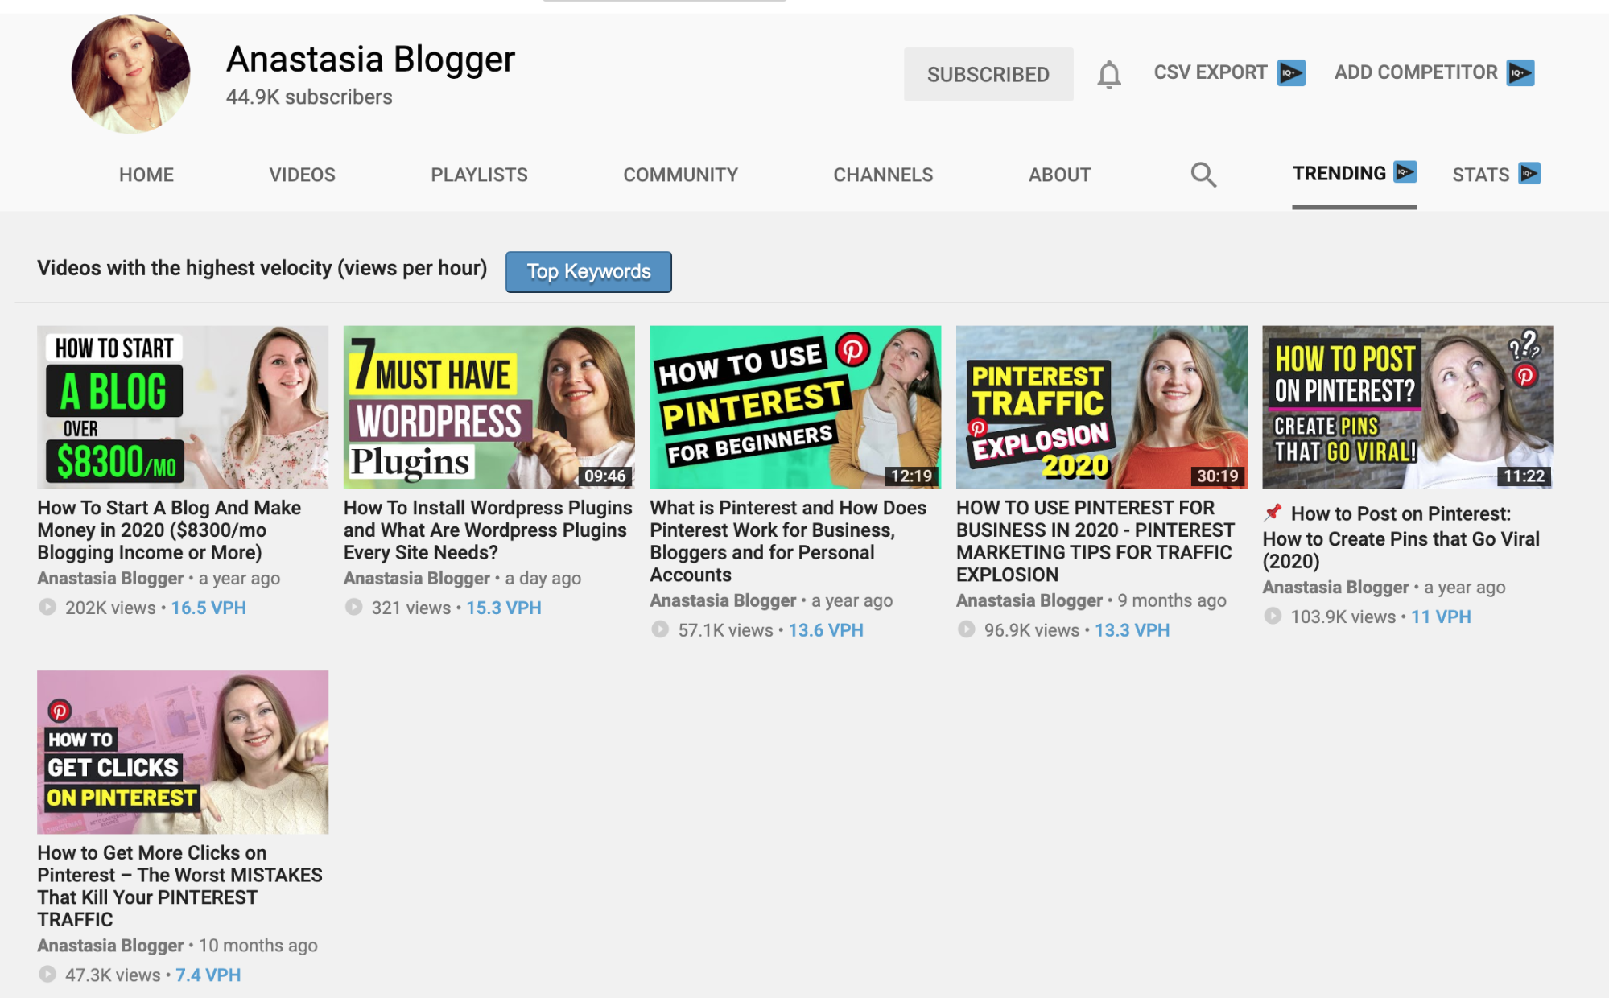Open What is Pinterest video title
The image size is (1609, 998).
tap(788, 541)
